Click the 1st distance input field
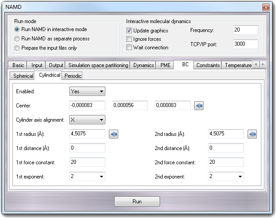 (x=87, y=148)
